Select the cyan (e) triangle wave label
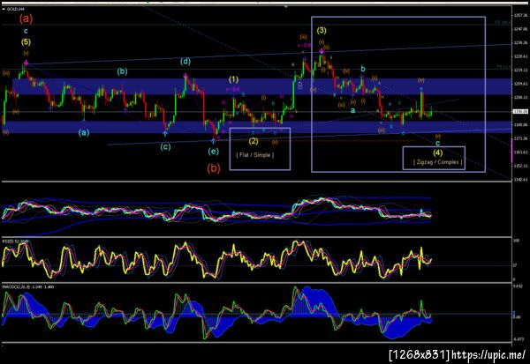Viewport: 530px width, 364px height. [213, 152]
